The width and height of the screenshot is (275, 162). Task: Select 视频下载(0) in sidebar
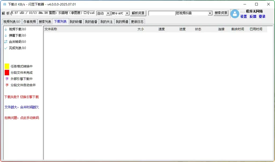click(x=17, y=29)
